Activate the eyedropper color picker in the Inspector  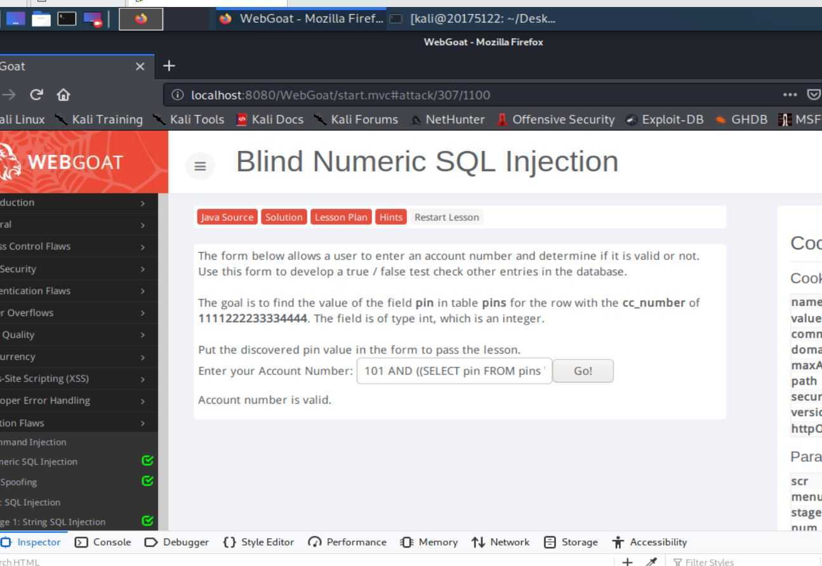point(651,562)
